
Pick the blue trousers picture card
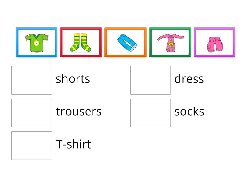(125, 42)
